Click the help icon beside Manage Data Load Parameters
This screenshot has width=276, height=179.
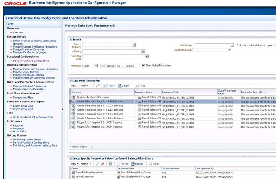point(114,26)
